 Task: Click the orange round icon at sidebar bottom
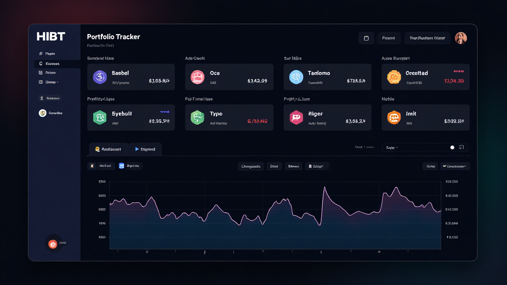coord(52,243)
